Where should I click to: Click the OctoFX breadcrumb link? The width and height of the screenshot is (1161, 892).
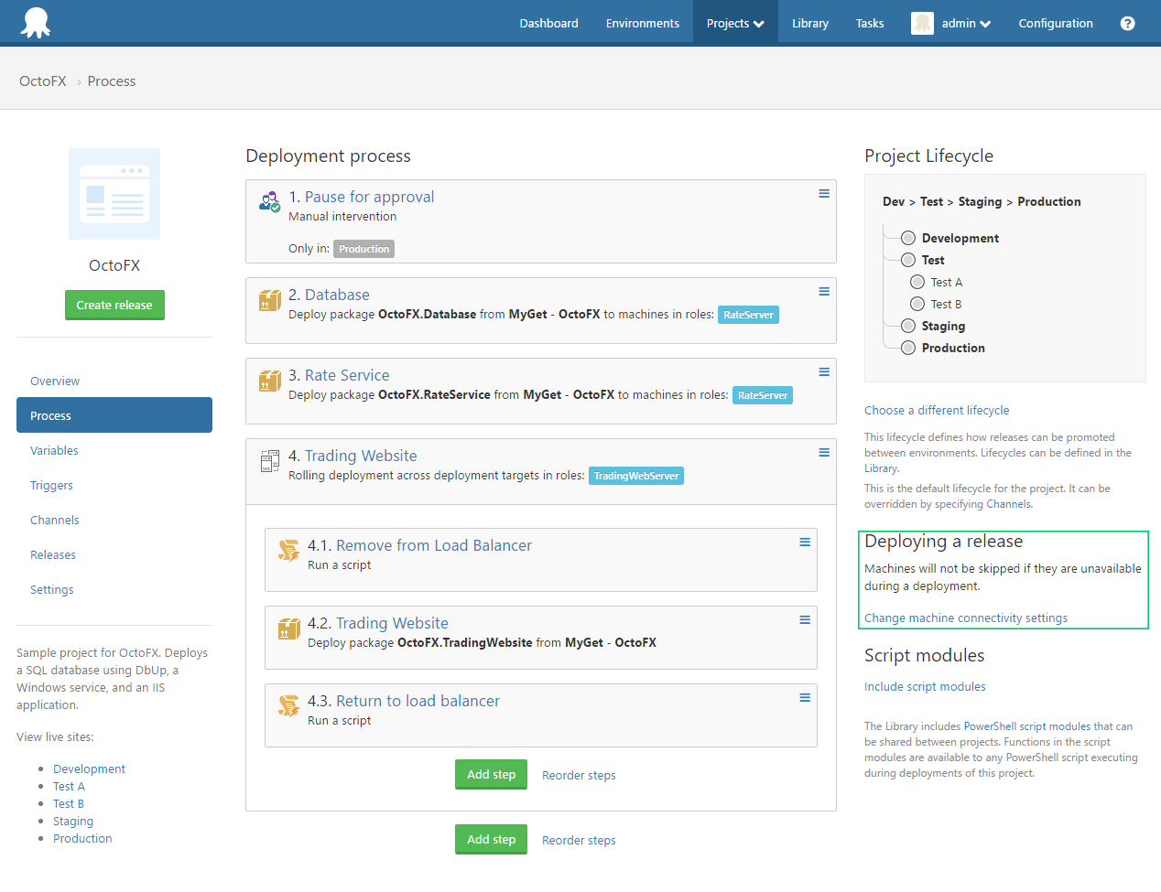(x=42, y=81)
